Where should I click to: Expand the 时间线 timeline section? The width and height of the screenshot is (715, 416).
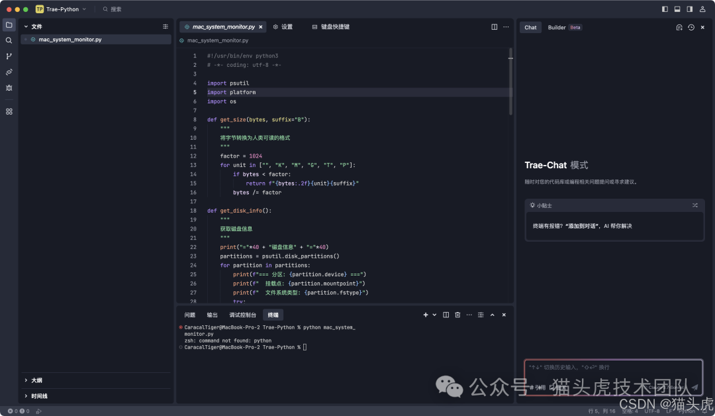pos(38,396)
